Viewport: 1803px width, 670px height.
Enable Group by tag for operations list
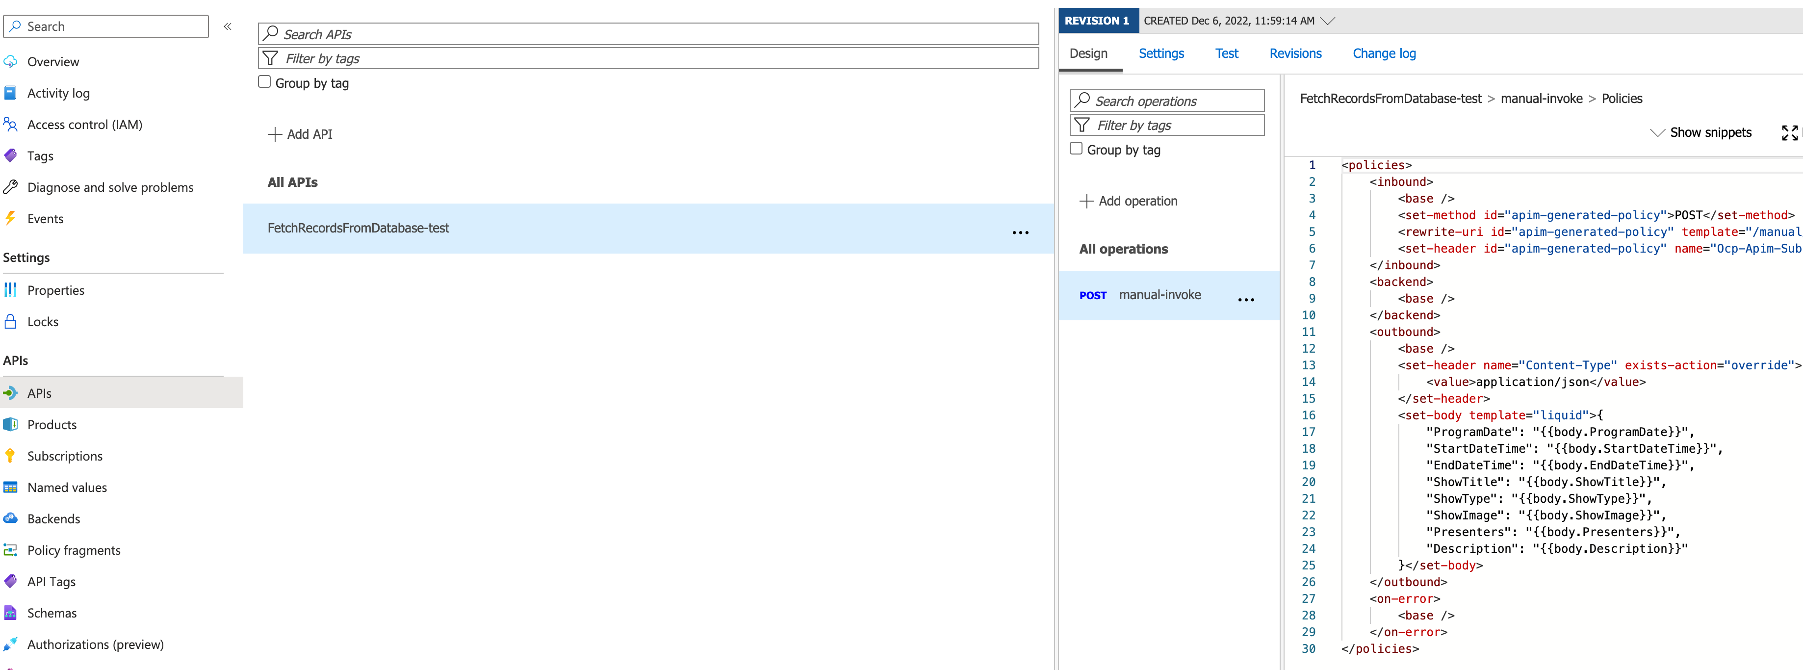1077,149
